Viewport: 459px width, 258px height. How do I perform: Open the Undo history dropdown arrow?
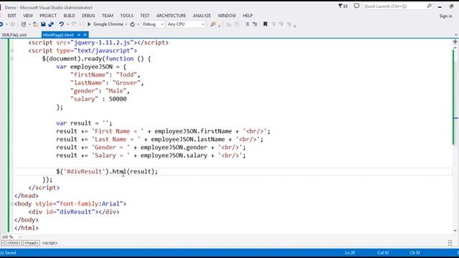(67, 24)
